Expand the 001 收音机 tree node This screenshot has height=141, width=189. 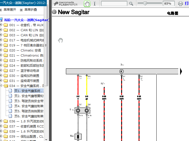[x=1, y=25]
